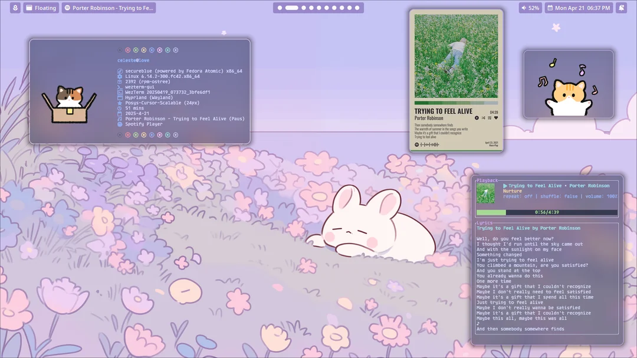Switch to the first workspace dot
The height and width of the screenshot is (358, 637).
280,8
